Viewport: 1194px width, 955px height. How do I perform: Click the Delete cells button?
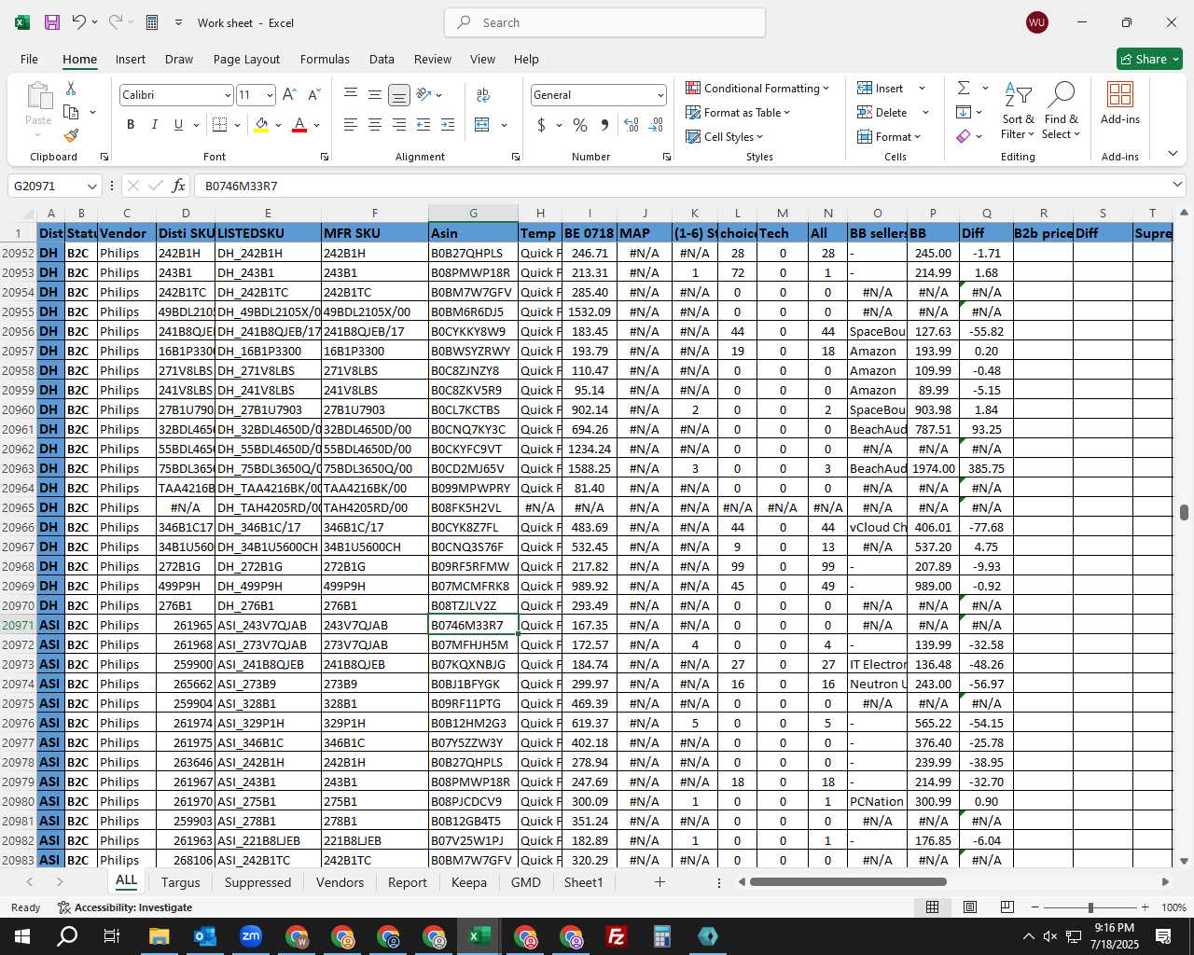(x=882, y=113)
